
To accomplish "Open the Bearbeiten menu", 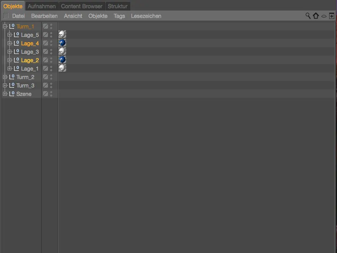I will click(x=44, y=16).
